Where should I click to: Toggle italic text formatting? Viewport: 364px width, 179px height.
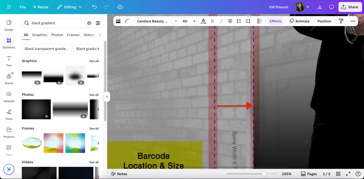(x=221, y=21)
